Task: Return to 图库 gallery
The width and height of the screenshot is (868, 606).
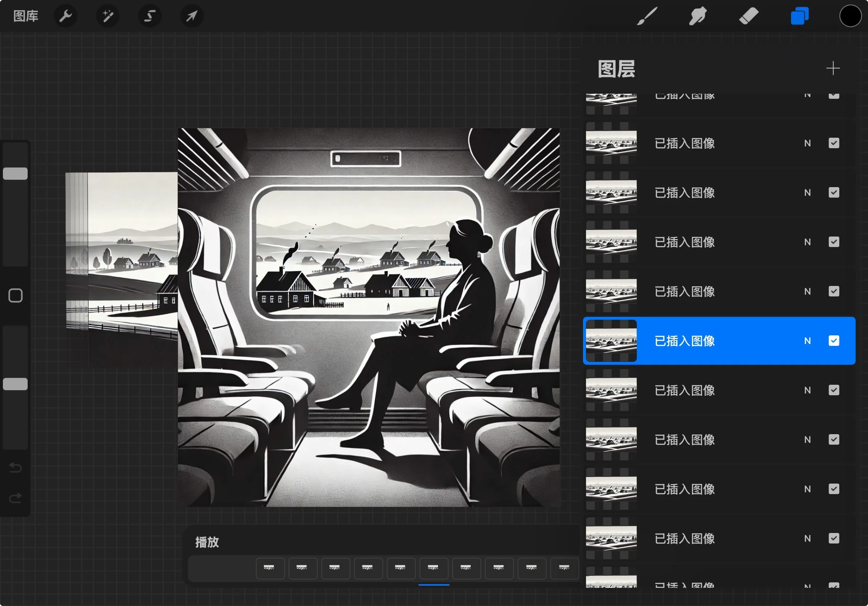Action: 26,16
